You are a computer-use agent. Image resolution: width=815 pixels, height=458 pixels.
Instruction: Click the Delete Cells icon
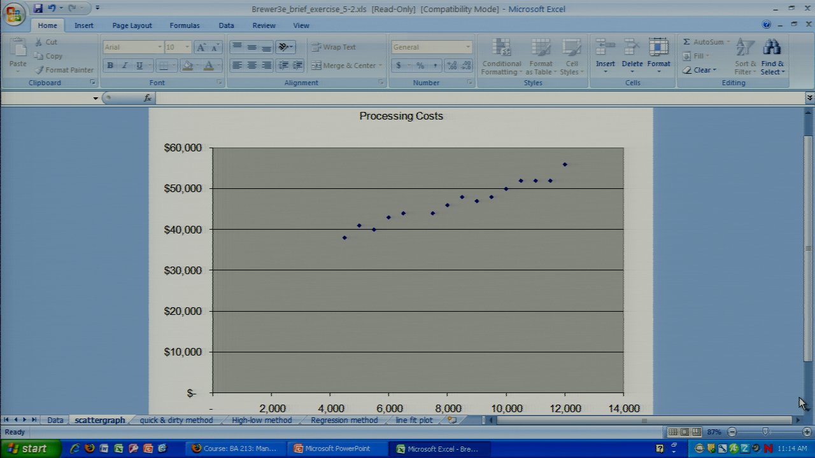pos(632,47)
